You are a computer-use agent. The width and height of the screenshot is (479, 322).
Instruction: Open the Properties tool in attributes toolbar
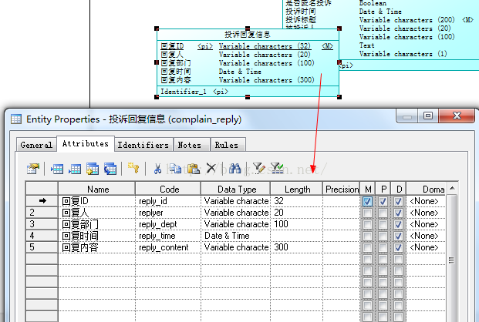click(33, 168)
